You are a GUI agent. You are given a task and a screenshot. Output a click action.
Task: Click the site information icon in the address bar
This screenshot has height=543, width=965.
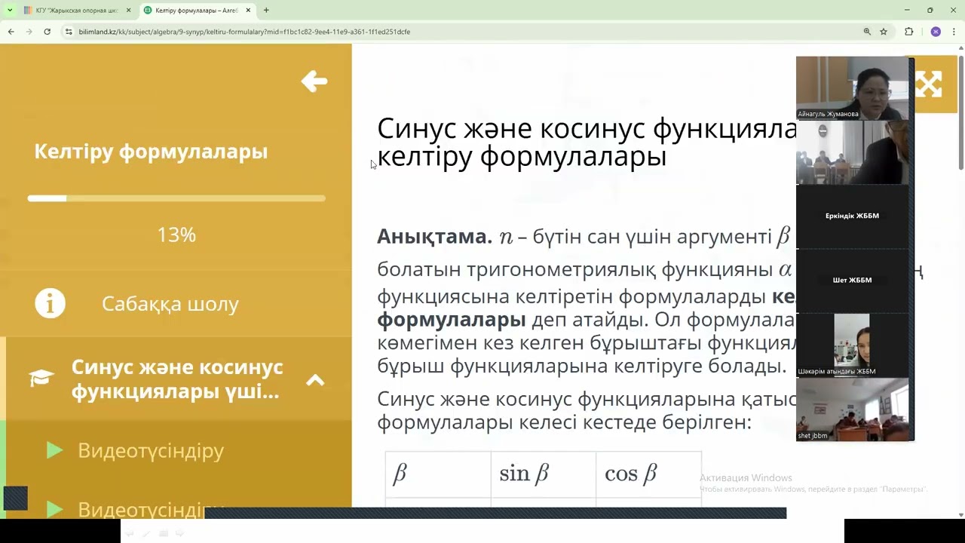click(69, 32)
